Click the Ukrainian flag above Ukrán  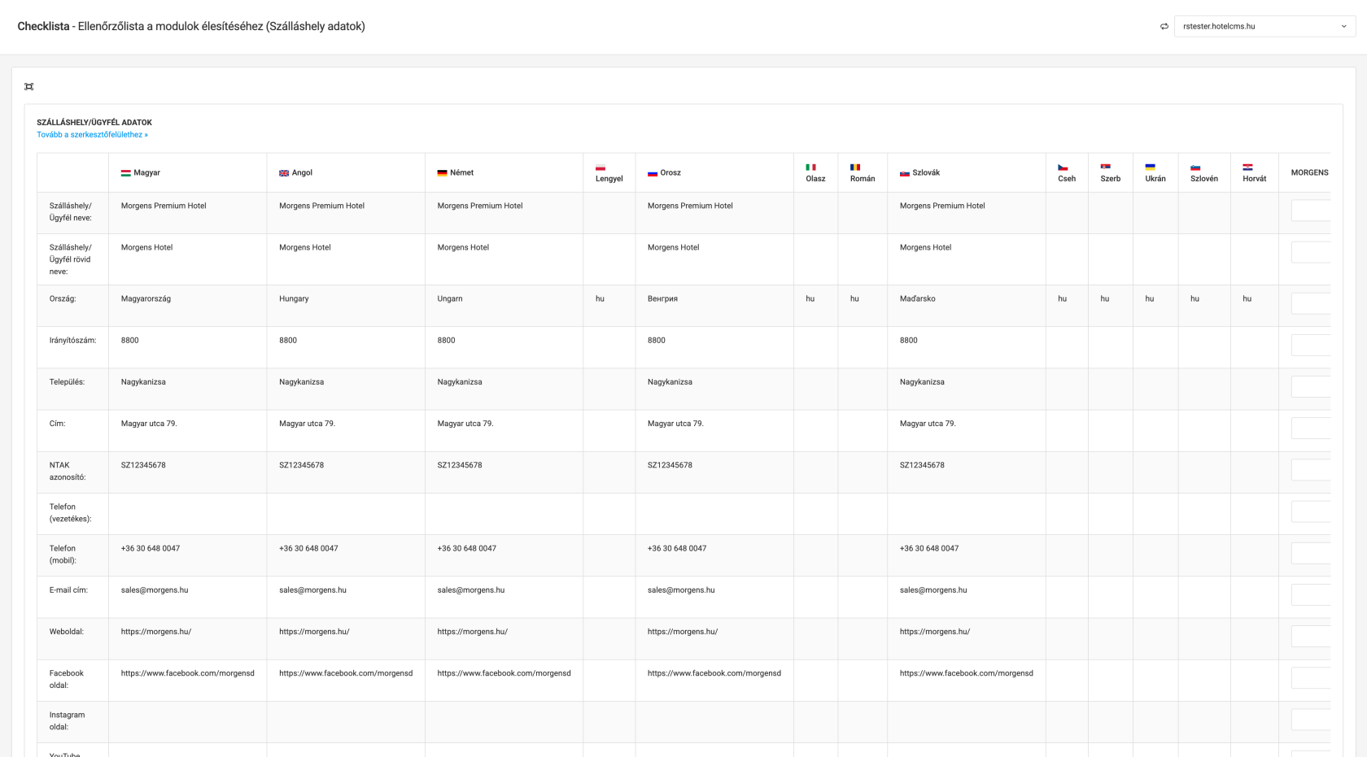(x=1150, y=167)
